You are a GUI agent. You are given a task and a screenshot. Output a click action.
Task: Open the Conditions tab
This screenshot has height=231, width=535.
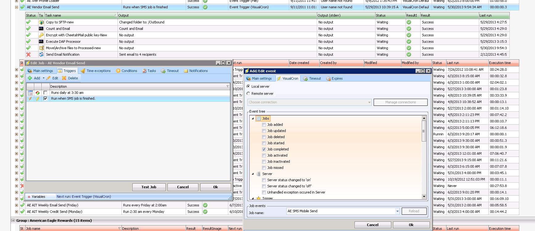pyautogui.click(x=126, y=71)
